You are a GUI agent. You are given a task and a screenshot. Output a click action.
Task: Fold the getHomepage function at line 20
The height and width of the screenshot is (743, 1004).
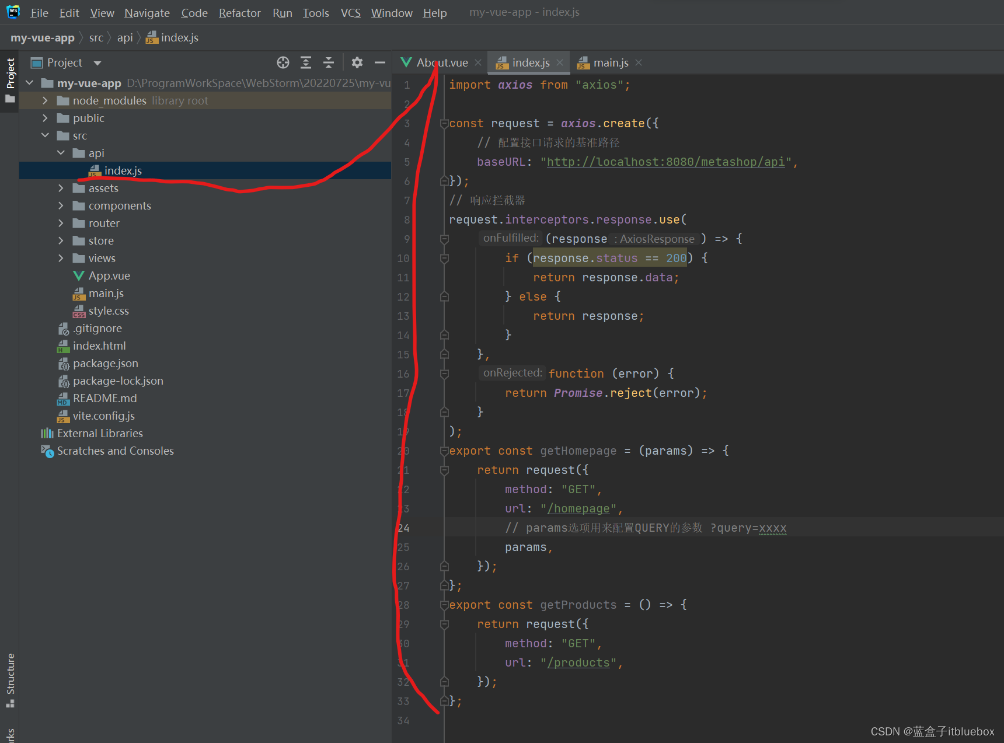tap(444, 451)
